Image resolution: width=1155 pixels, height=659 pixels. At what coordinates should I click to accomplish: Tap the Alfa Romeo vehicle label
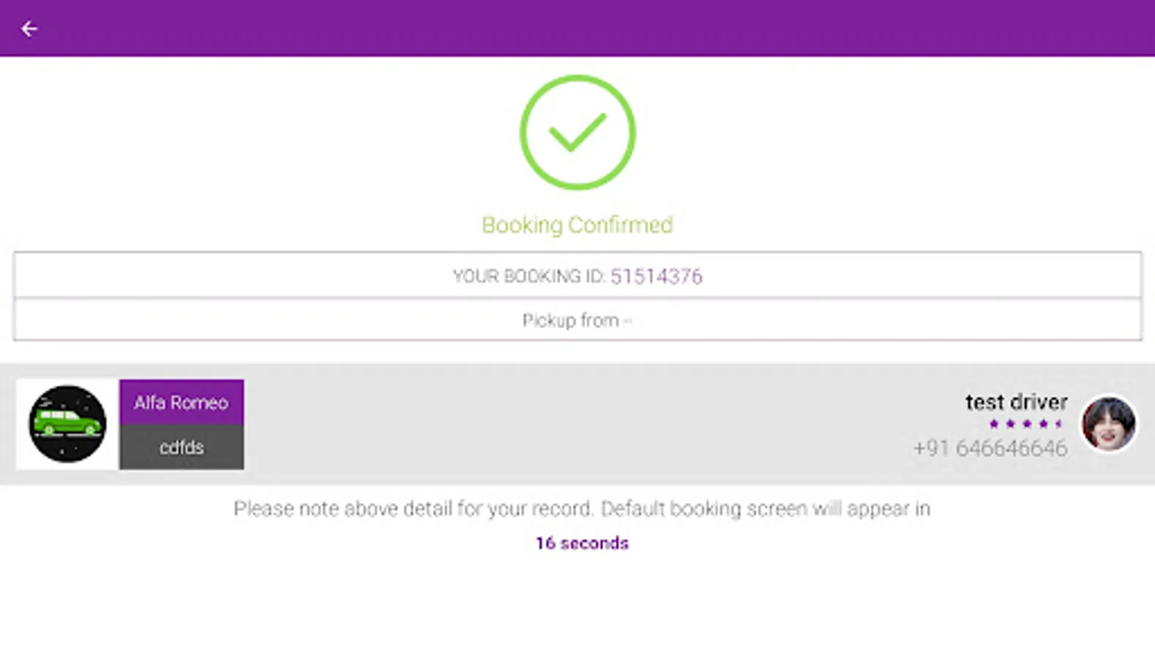[x=182, y=402]
